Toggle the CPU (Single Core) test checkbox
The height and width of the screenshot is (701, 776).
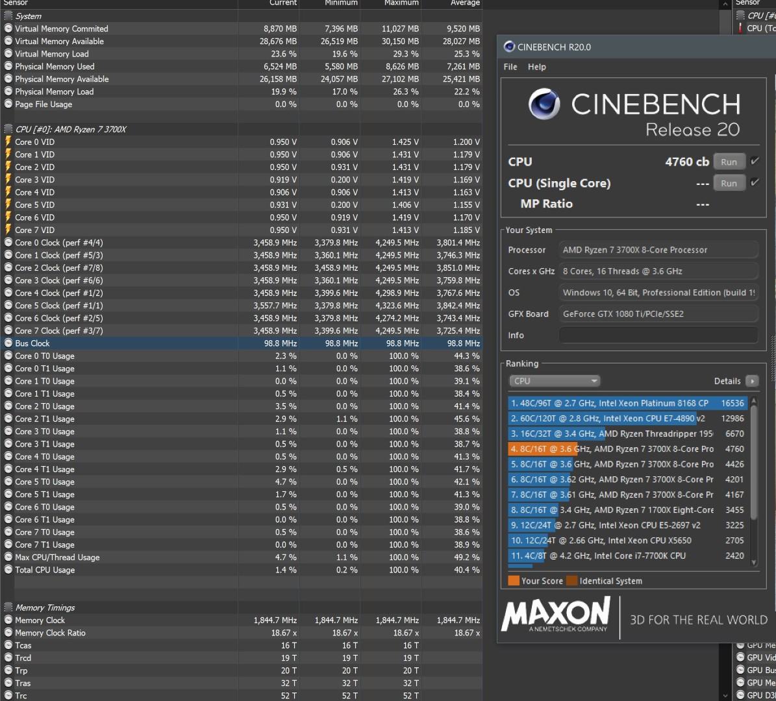[755, 182]
